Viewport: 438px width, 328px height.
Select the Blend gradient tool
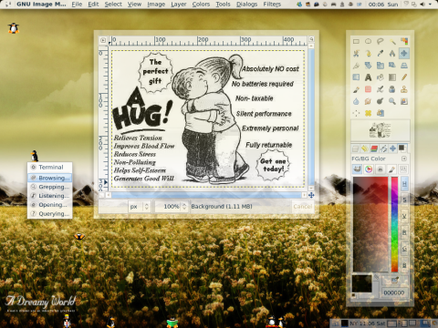point(392,77)
